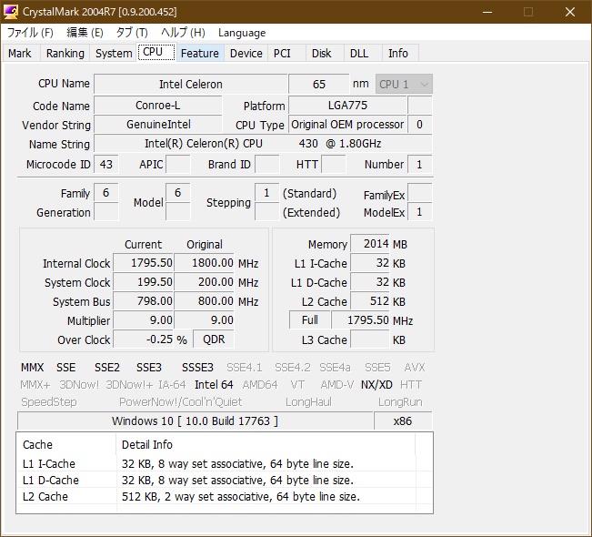Switch to the Ranking tab
The width and height of the screenshot is (592, 537).
65,54
